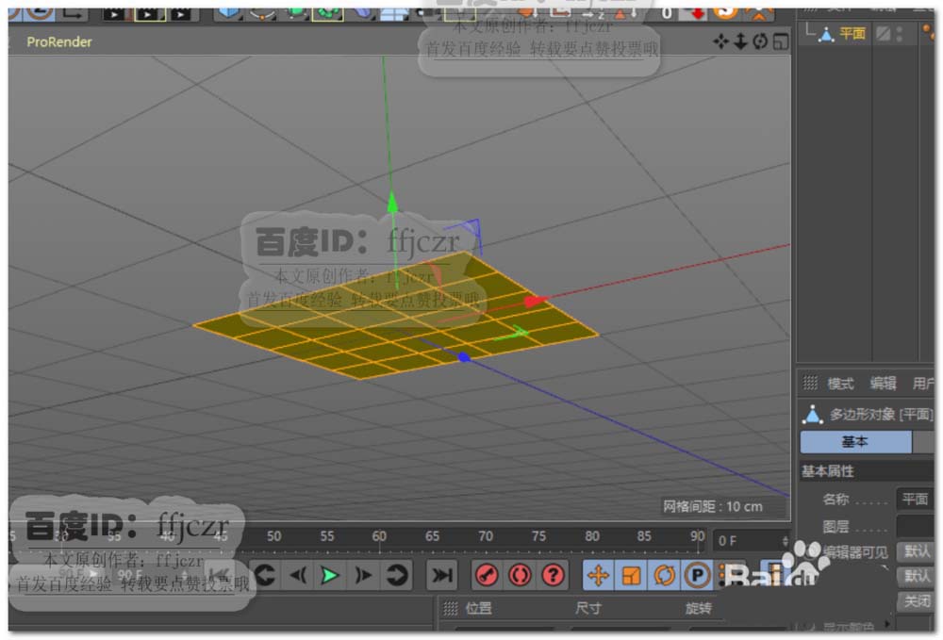Click the 名称 field containing 平面
The image size is (943, 640).
pyautogui.click(x=915, y=499)
